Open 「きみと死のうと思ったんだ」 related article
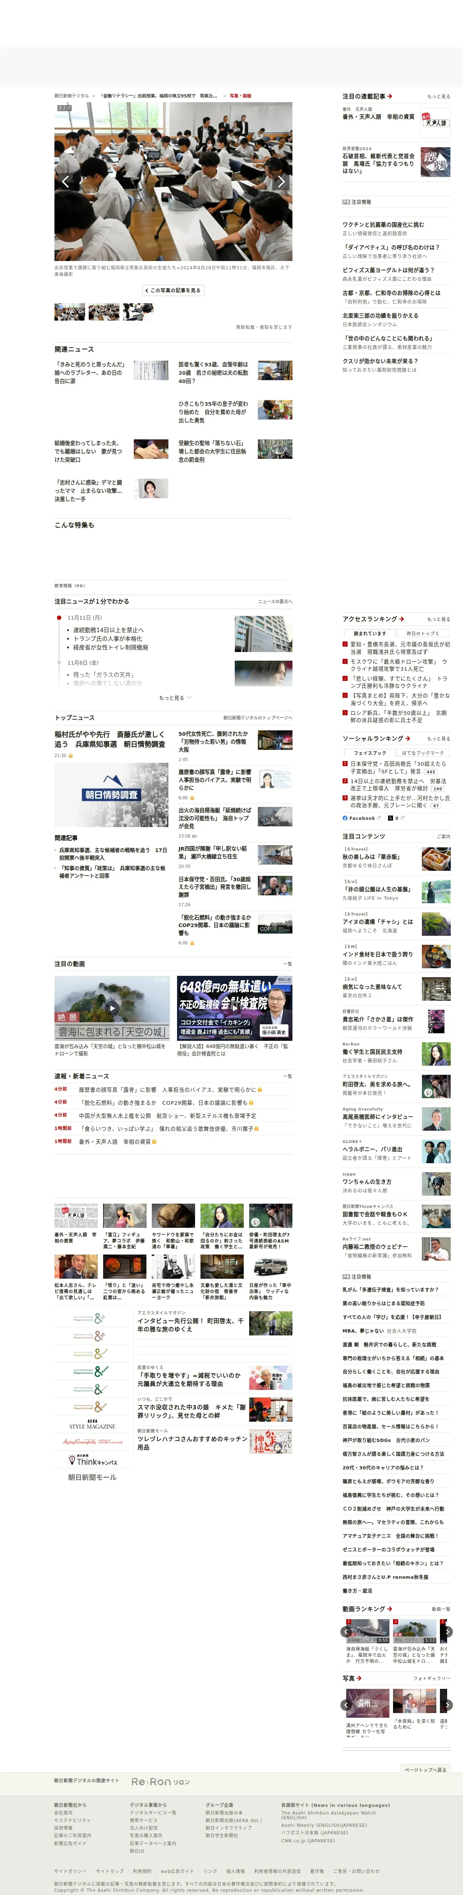 [x=90, y=372]
